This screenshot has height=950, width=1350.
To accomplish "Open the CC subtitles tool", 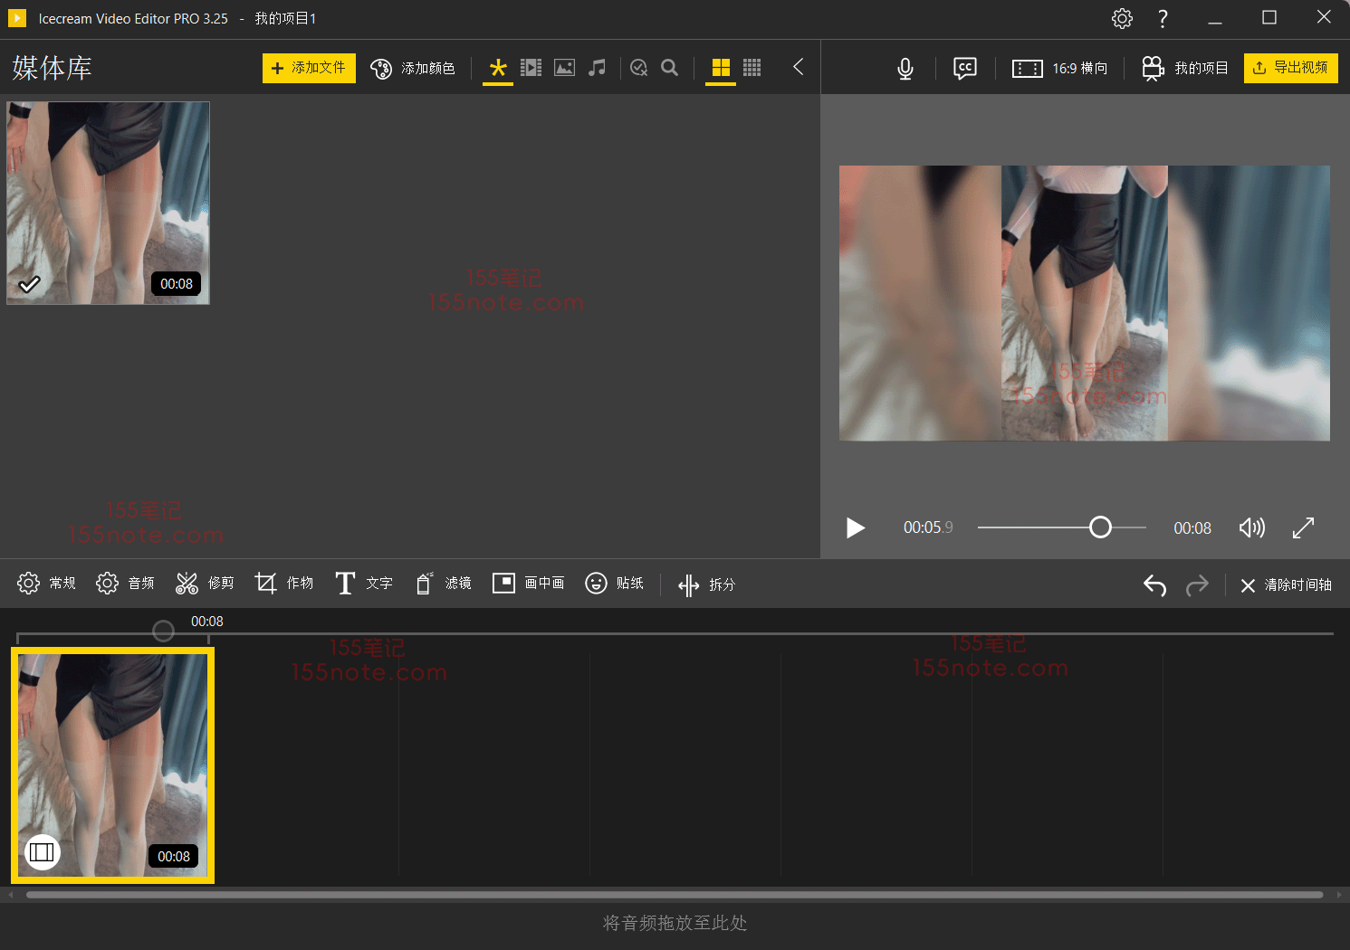I will tap(964, 69).
